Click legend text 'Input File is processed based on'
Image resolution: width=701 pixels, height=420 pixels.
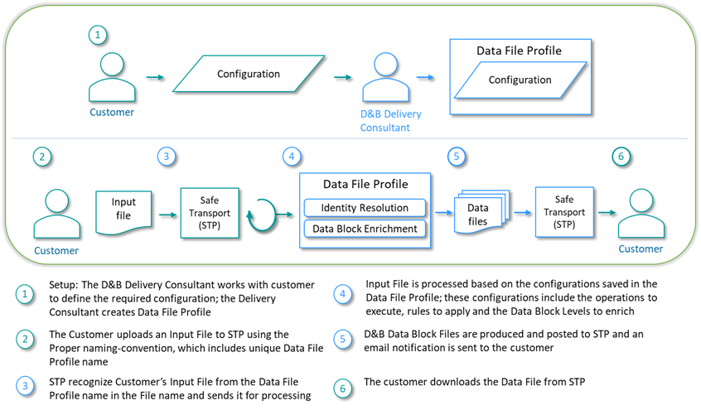[x=511, y=297]
